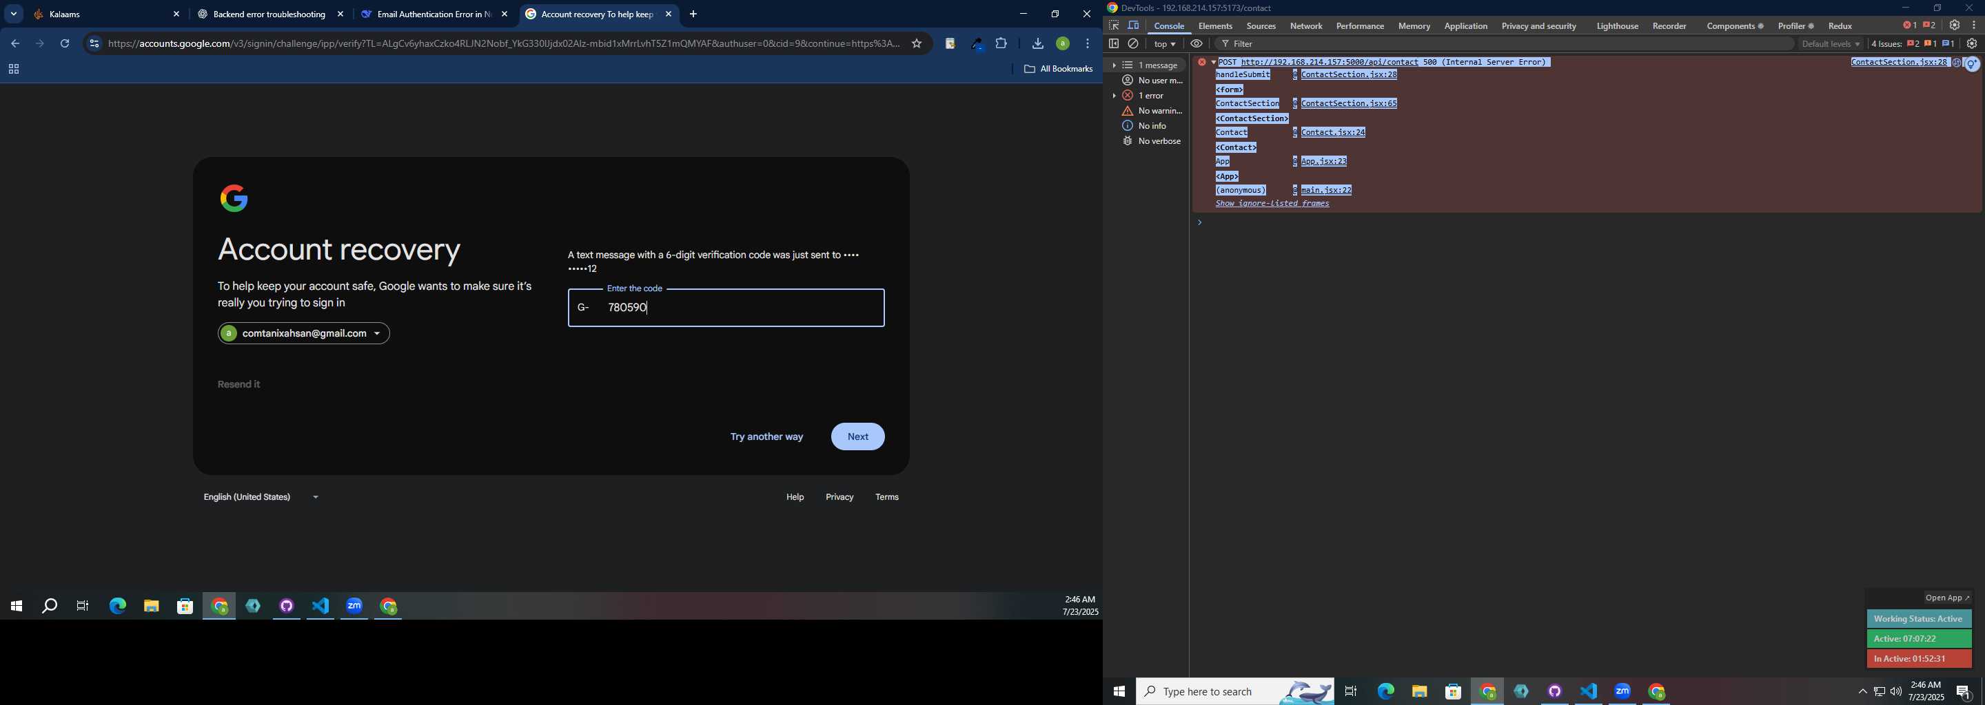
Task: Clear the console with the clear icon
Action: (1134, 44)
